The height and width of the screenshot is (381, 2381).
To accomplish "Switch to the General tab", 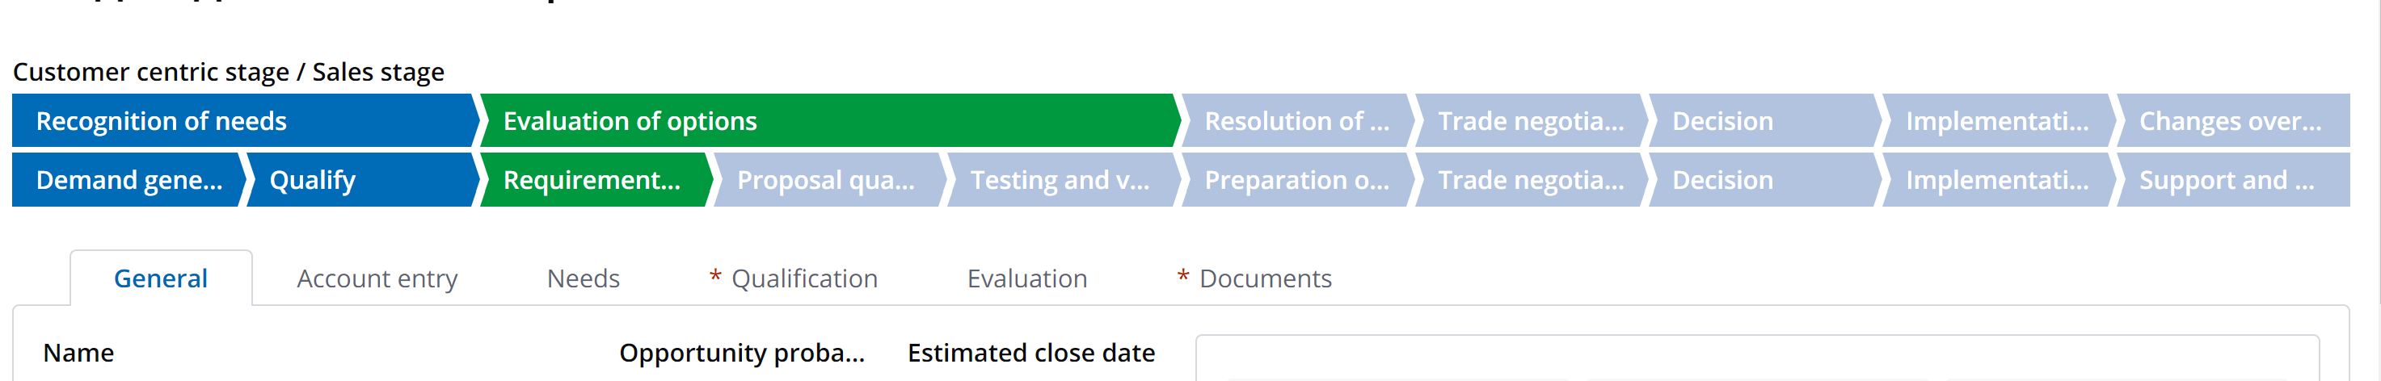I will [161, 278].
